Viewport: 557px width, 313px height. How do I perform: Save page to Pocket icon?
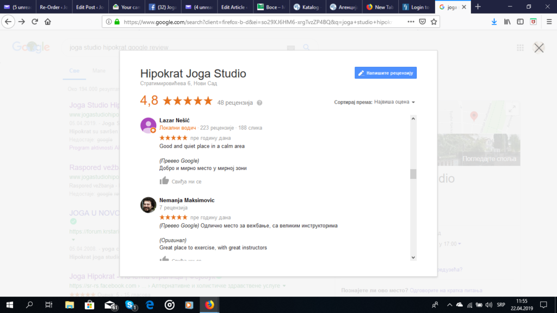[422, 22]
